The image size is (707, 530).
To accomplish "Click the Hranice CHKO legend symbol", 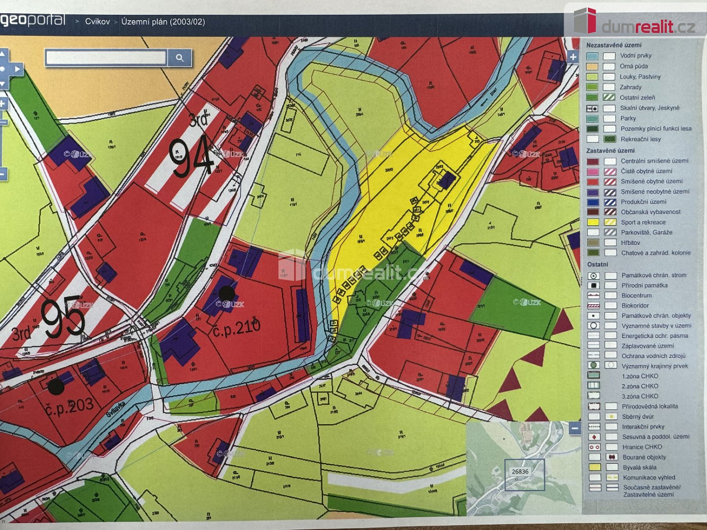I will pyautogui.click(x=595, y=447).
